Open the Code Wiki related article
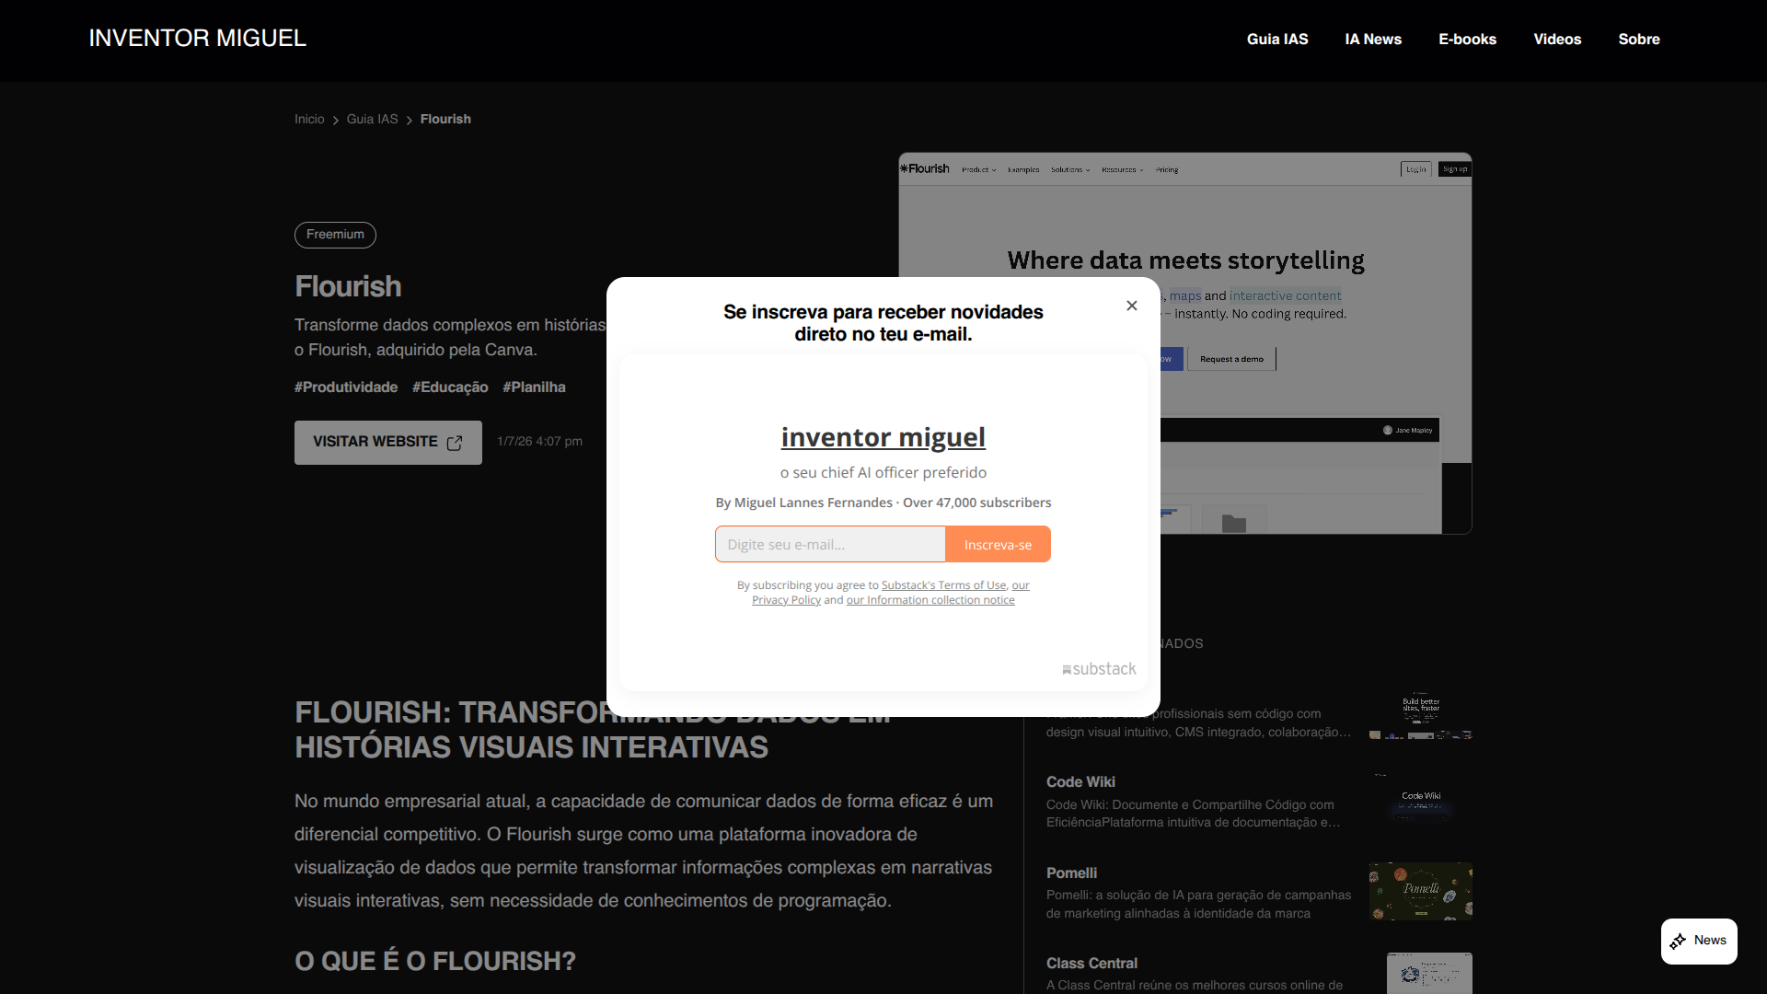This screenshot has width=1767, height=994. 1080,782
